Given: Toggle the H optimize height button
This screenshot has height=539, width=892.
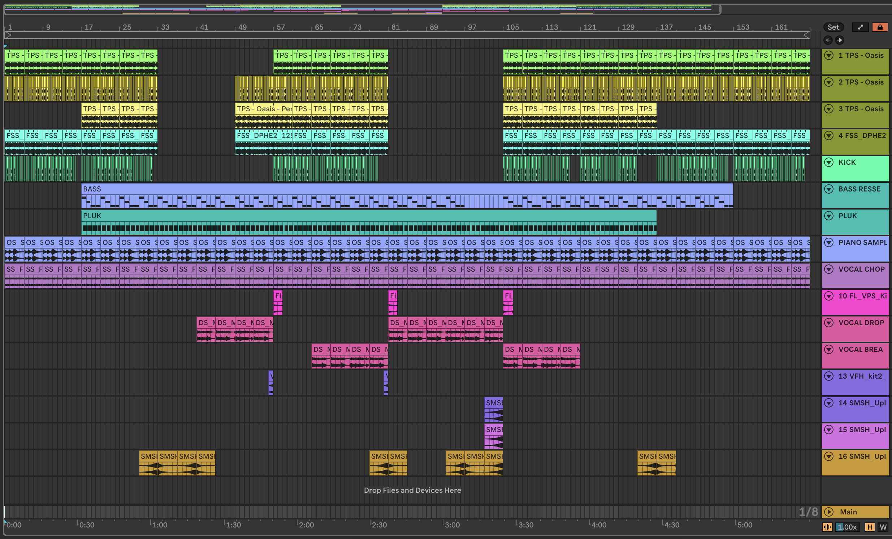Looking at the screenshot, I should click(870, 527).
